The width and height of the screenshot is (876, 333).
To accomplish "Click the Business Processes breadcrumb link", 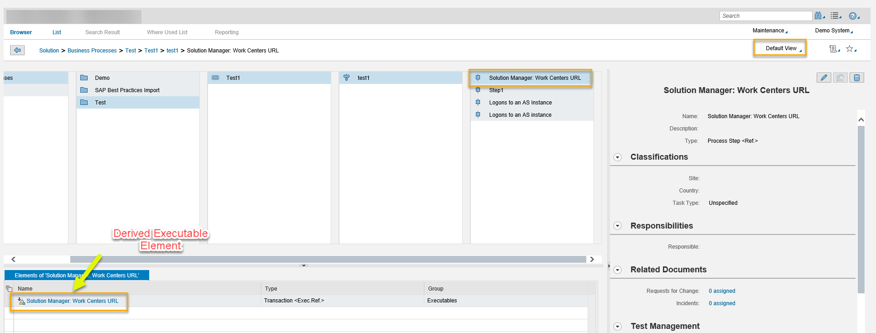I will tap(92, 51).
